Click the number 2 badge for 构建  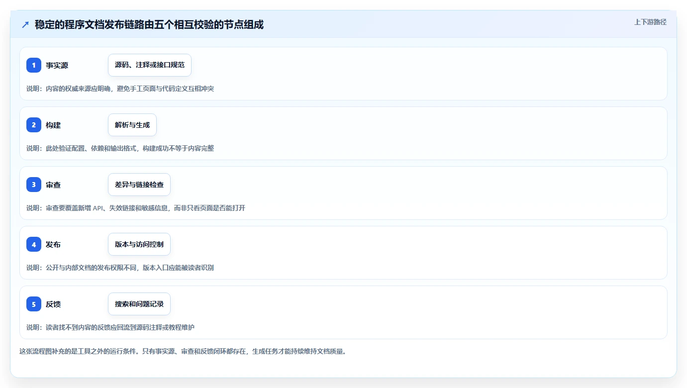pos(34,125)
